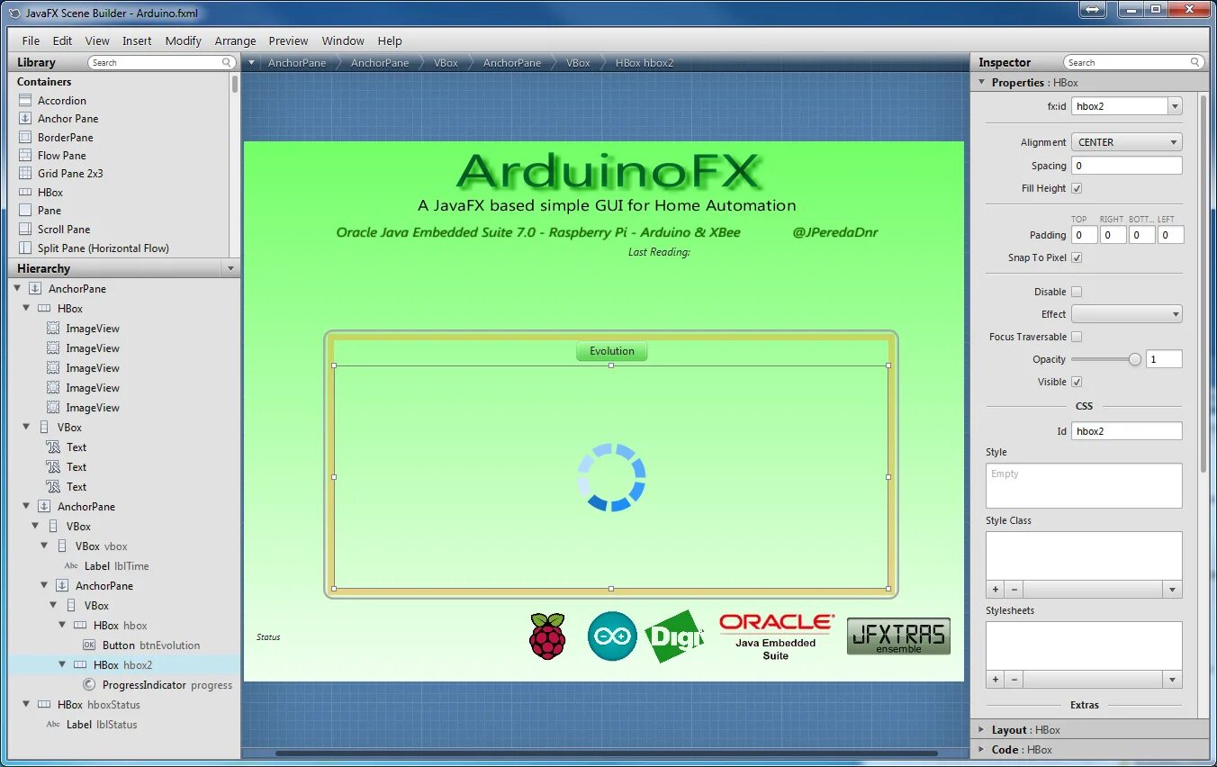This screenshot has height=767, width=1217.
Task: Click the Pane icon in Library list
Action: click(x=25, y=210)
